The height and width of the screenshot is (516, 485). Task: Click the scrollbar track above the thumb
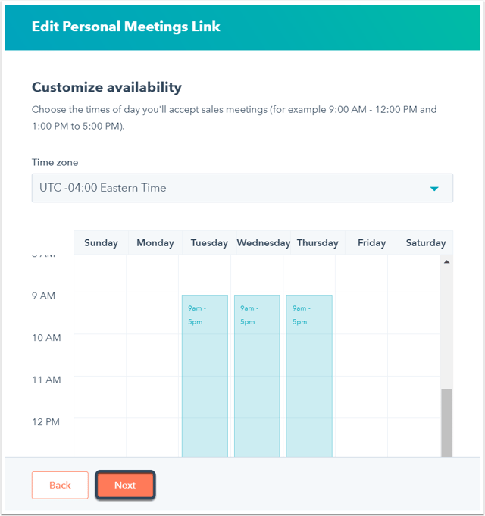[446, 328]
